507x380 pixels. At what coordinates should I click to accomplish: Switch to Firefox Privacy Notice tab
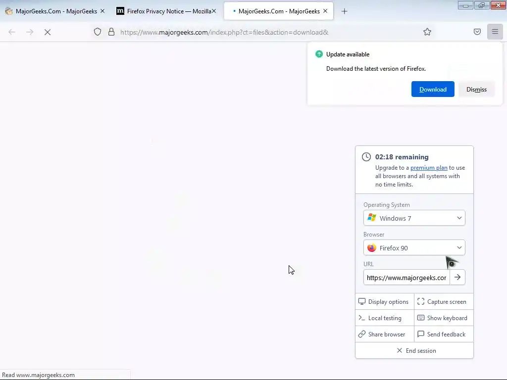[165, 11]
